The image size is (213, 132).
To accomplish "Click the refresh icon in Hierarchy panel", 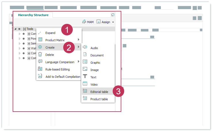I will pyautogui.click(x=113, y=15).
